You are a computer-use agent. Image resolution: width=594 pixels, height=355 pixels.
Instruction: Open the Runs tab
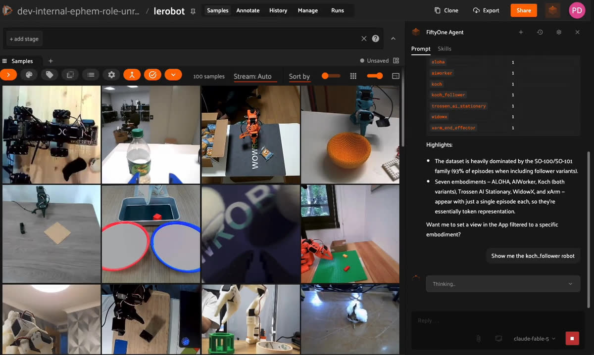pos(338,10)
